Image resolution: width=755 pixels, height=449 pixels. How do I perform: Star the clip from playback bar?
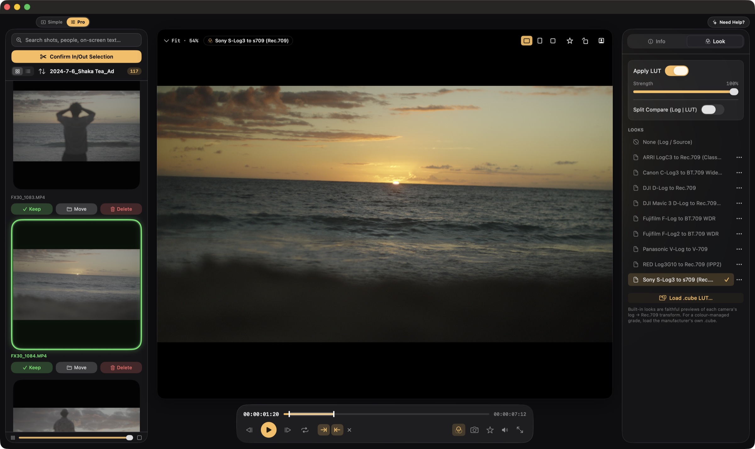click(x=490, y=430)
